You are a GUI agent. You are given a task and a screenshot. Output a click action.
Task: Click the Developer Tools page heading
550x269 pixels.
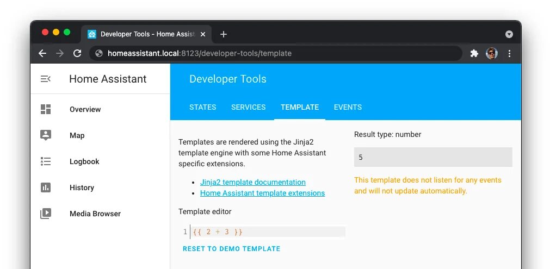coord(227,79)
